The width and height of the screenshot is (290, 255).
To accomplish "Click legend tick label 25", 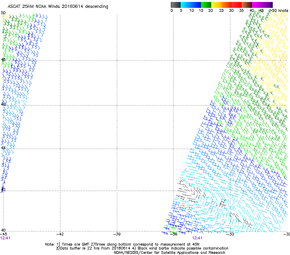I will tap(221, 11).
